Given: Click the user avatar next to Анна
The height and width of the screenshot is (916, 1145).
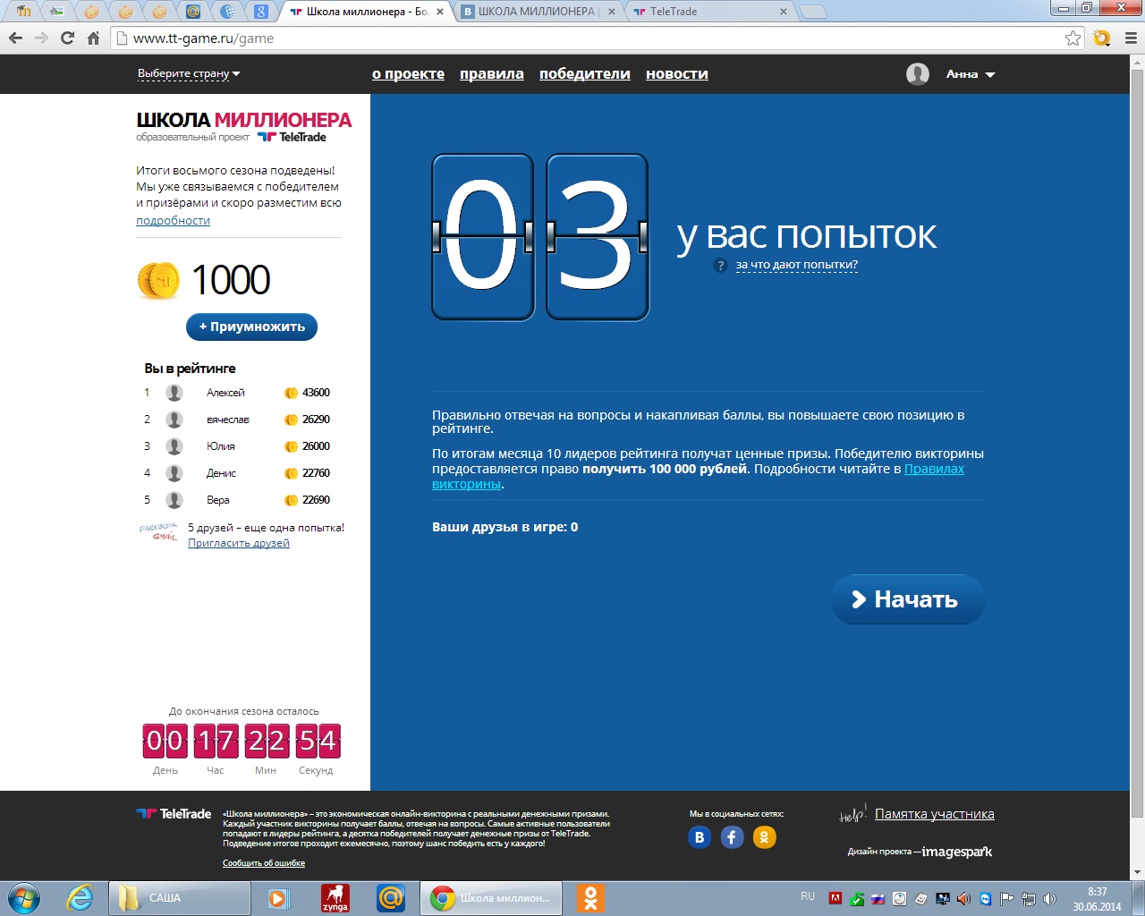Looking at the screenshot, I should pyautogui.click(x=918, y=74).
